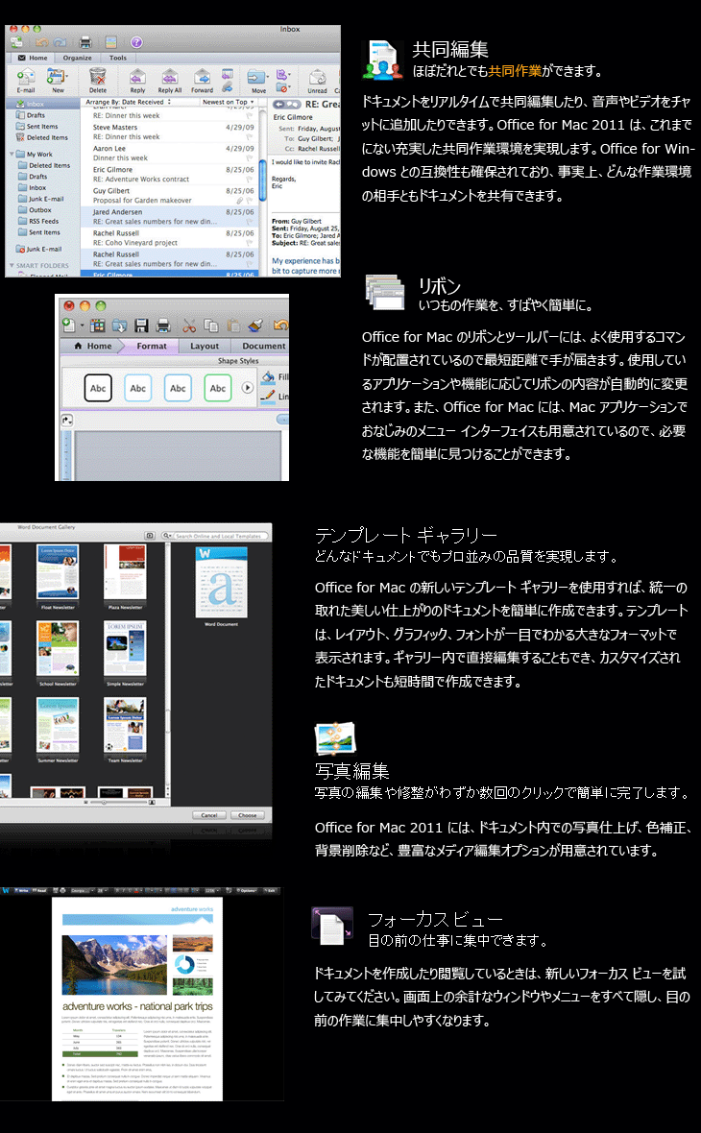Click the co-editing people icon beside 共同編集
This screenshot has height=1133, width=701.
coord(382,60)
